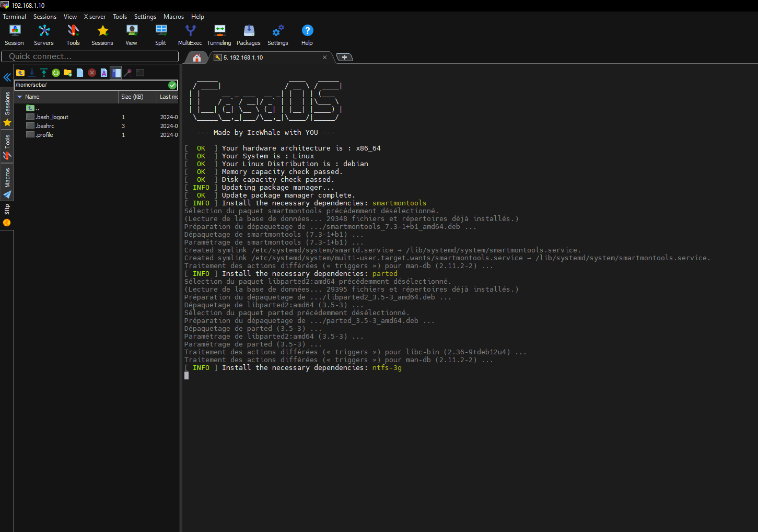Select the parent folder '..' entry

pyautogui.click(x=33, y=108)
